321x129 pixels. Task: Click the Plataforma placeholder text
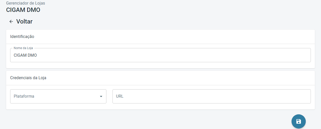click(24, 96)
